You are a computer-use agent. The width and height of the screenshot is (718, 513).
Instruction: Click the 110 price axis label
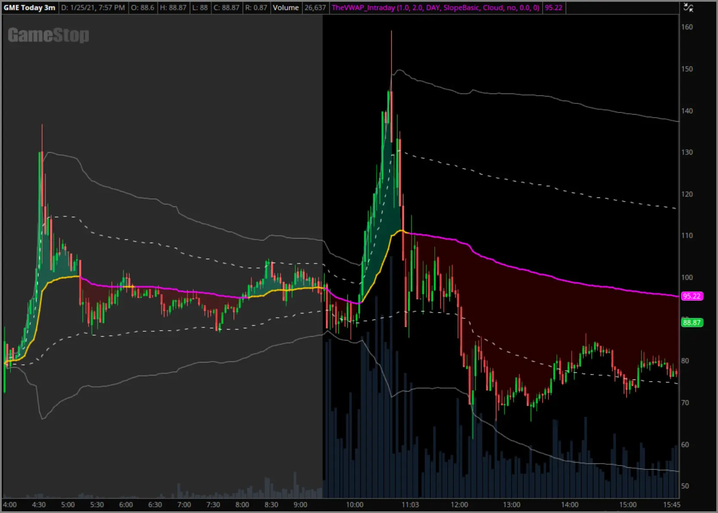[687, 236]
